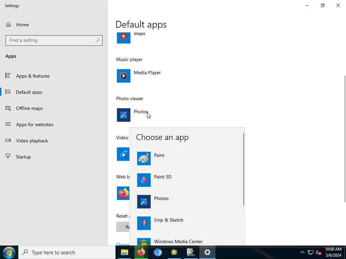346x259 pixels.
Task: Click the Settings page vertical scrollbar
Action: click(x=345, y=139)
